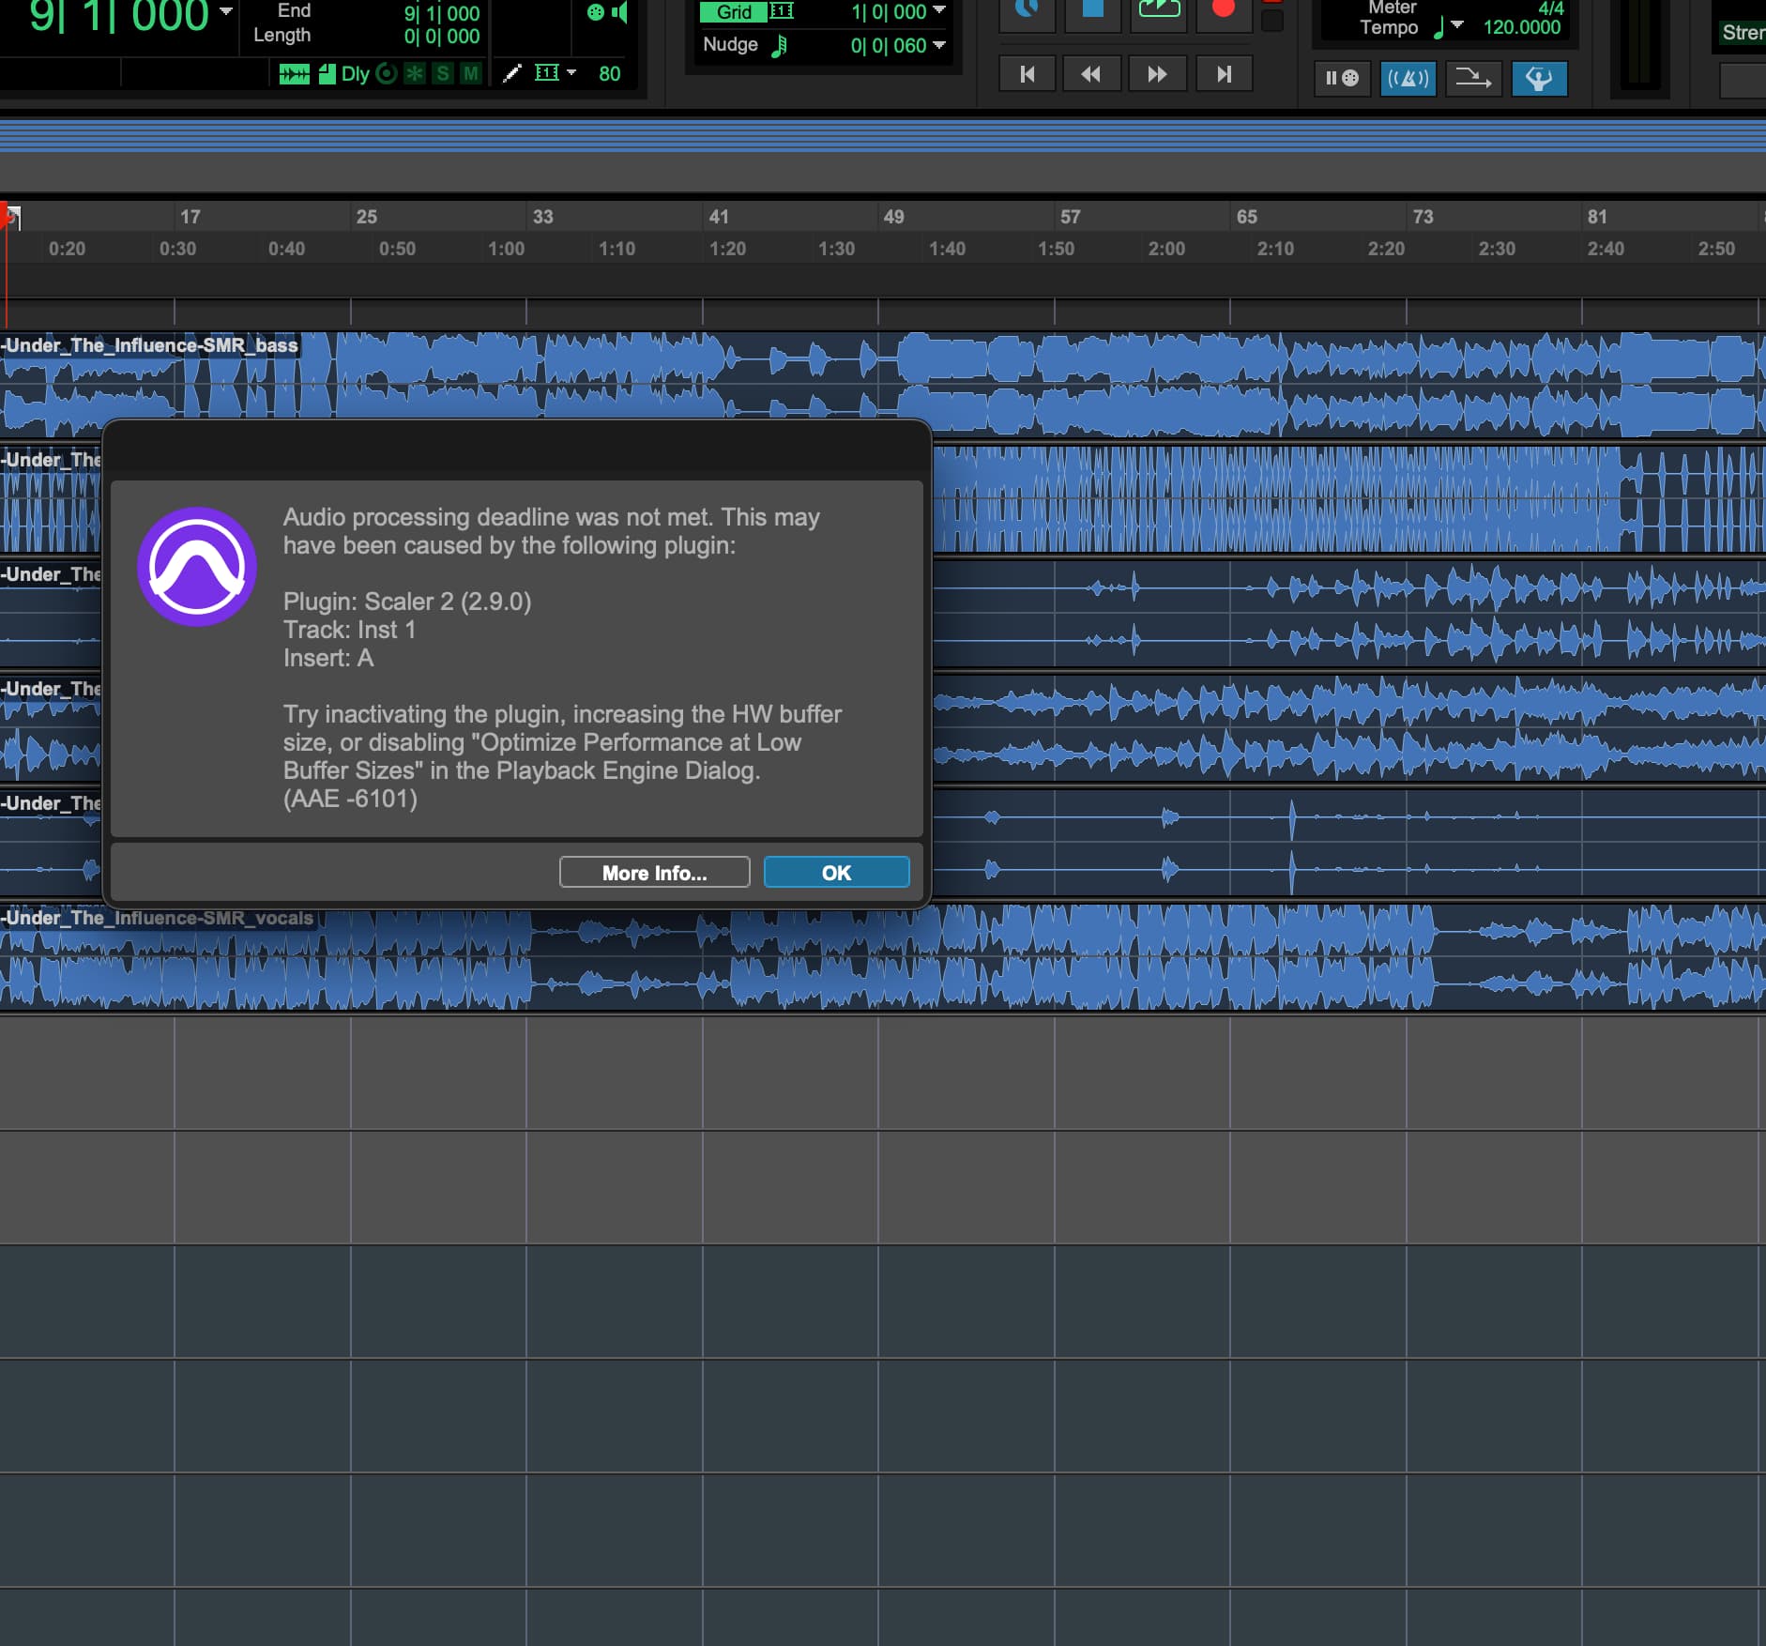Screen dimensions: 1766x1646
Task: Click the Length value 0|0|000
Action: coord(442,37)
